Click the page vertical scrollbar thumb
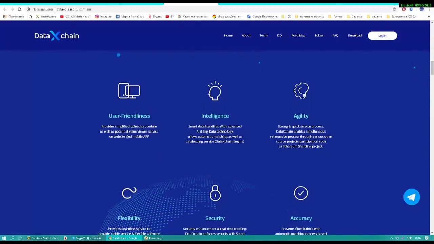The height and width of the screenshot is (244, 434). pyautogui.click(x=432, y=67)
